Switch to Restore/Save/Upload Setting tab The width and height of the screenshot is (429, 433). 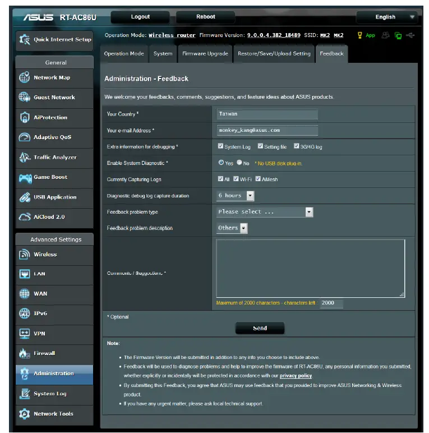click(x=274, y=54)
